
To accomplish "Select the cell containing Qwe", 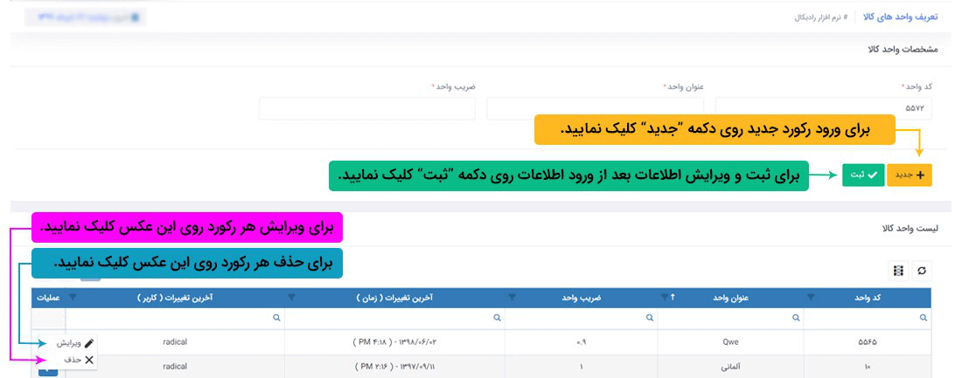I will (731, 342).
